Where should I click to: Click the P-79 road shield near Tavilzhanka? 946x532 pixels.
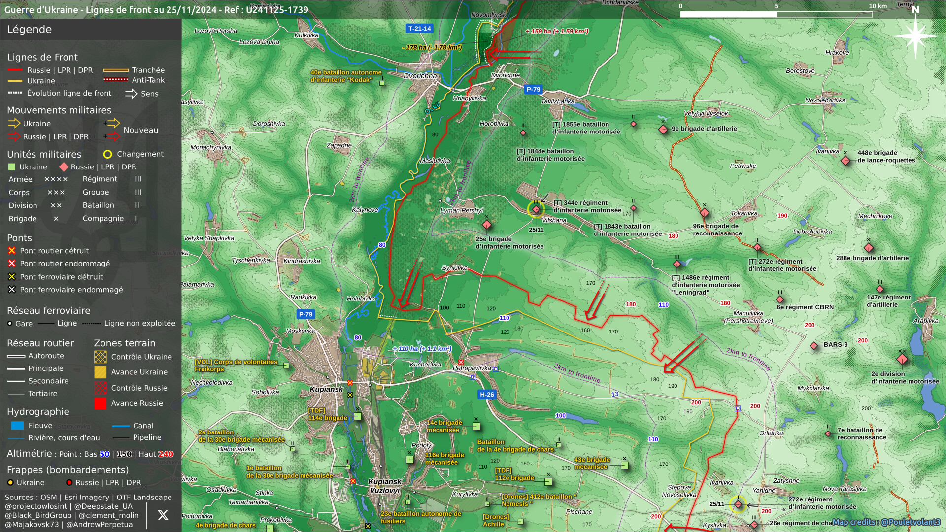533,90
